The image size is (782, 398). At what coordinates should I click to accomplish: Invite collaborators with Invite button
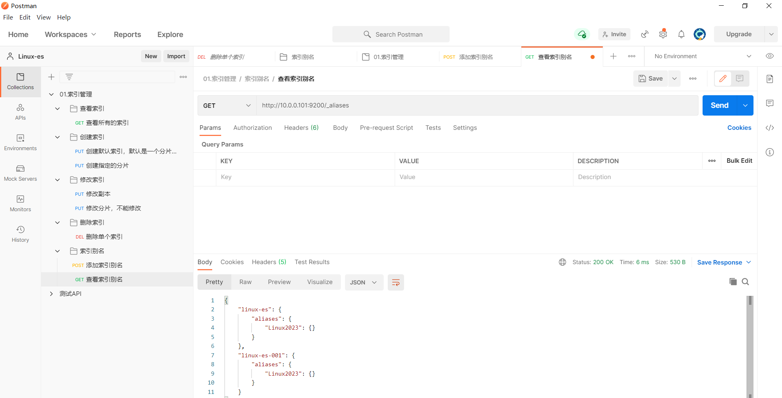pyautogui.click(x=614, y=34)
